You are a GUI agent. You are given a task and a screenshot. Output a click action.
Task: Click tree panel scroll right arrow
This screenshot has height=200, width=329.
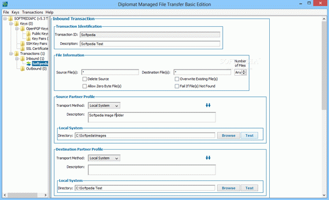pos(46,195)
